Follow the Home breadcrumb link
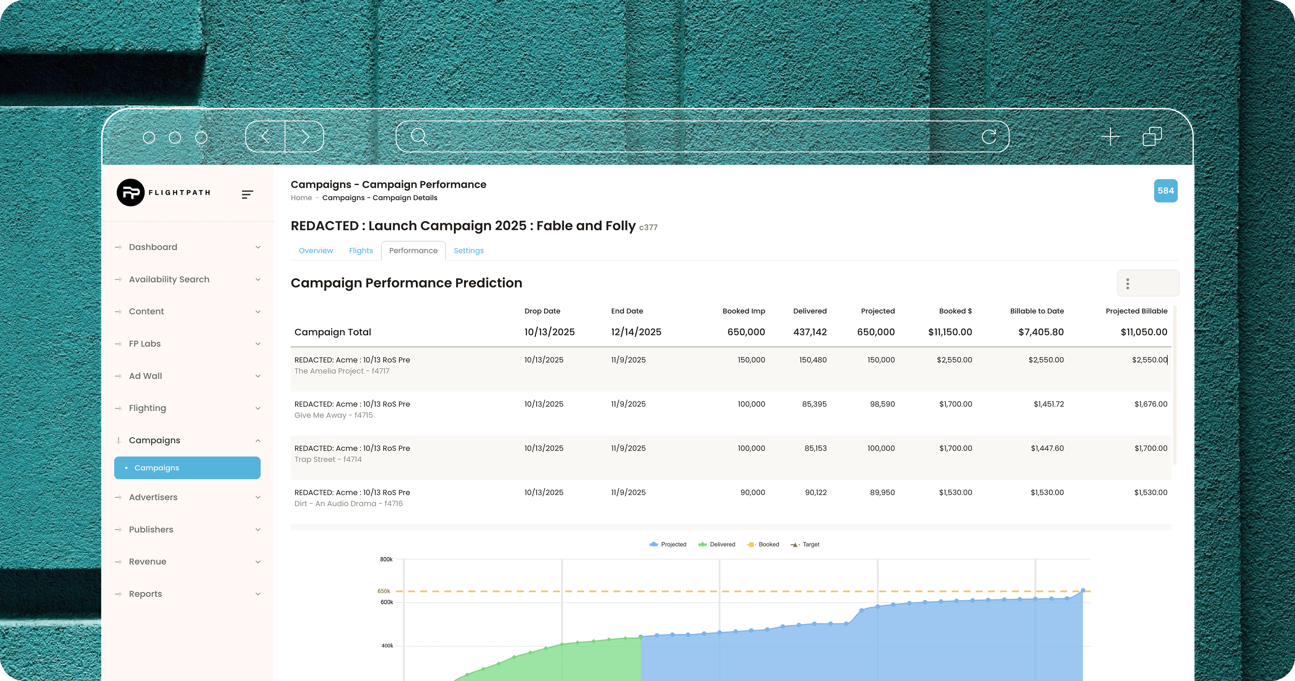This screenshot has height=681, width=1295. coord(301,198)
